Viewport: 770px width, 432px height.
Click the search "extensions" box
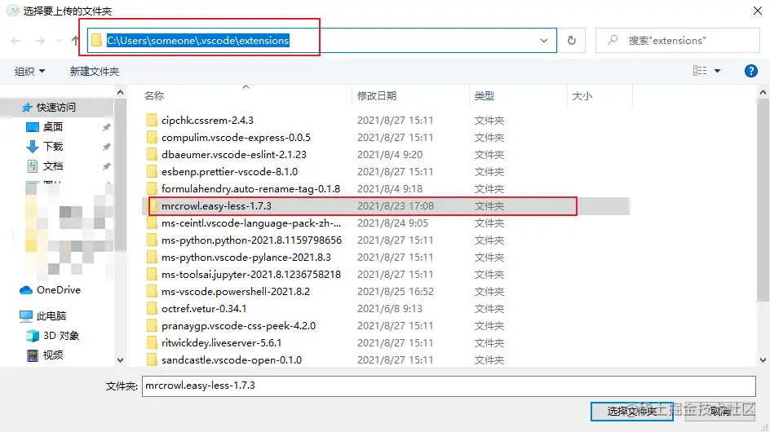(x=678, y=40)
